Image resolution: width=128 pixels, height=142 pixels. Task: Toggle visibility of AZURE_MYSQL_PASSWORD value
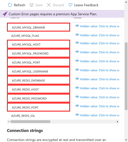tap(77, 52)
